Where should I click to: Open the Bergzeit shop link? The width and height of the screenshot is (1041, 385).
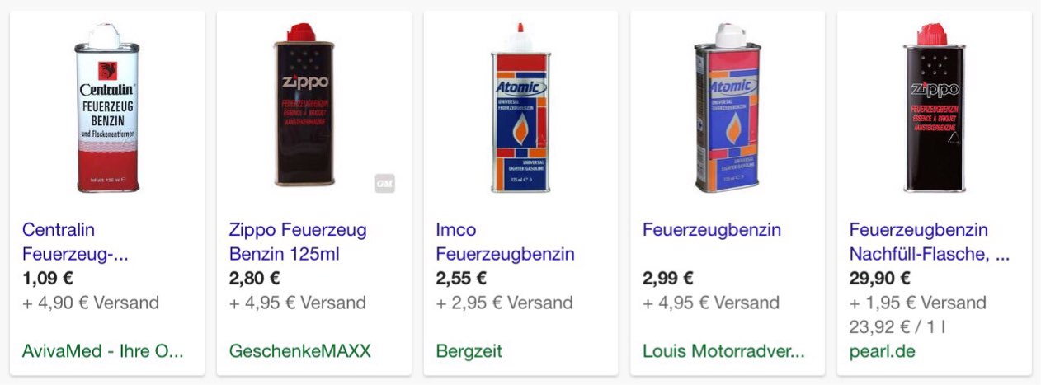[x=469, y=351]
